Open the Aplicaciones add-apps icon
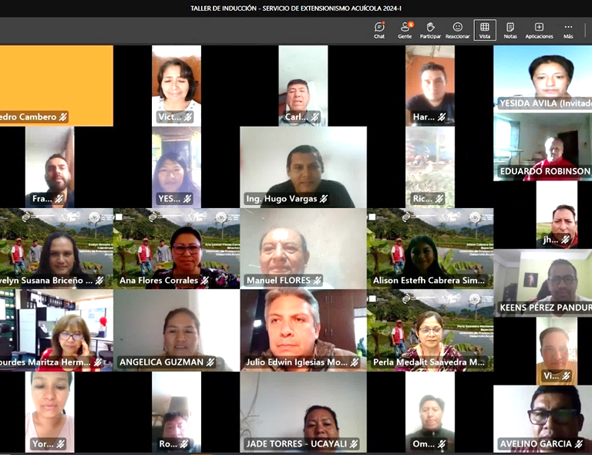This screenshot has height=455, width=592. 539,30
